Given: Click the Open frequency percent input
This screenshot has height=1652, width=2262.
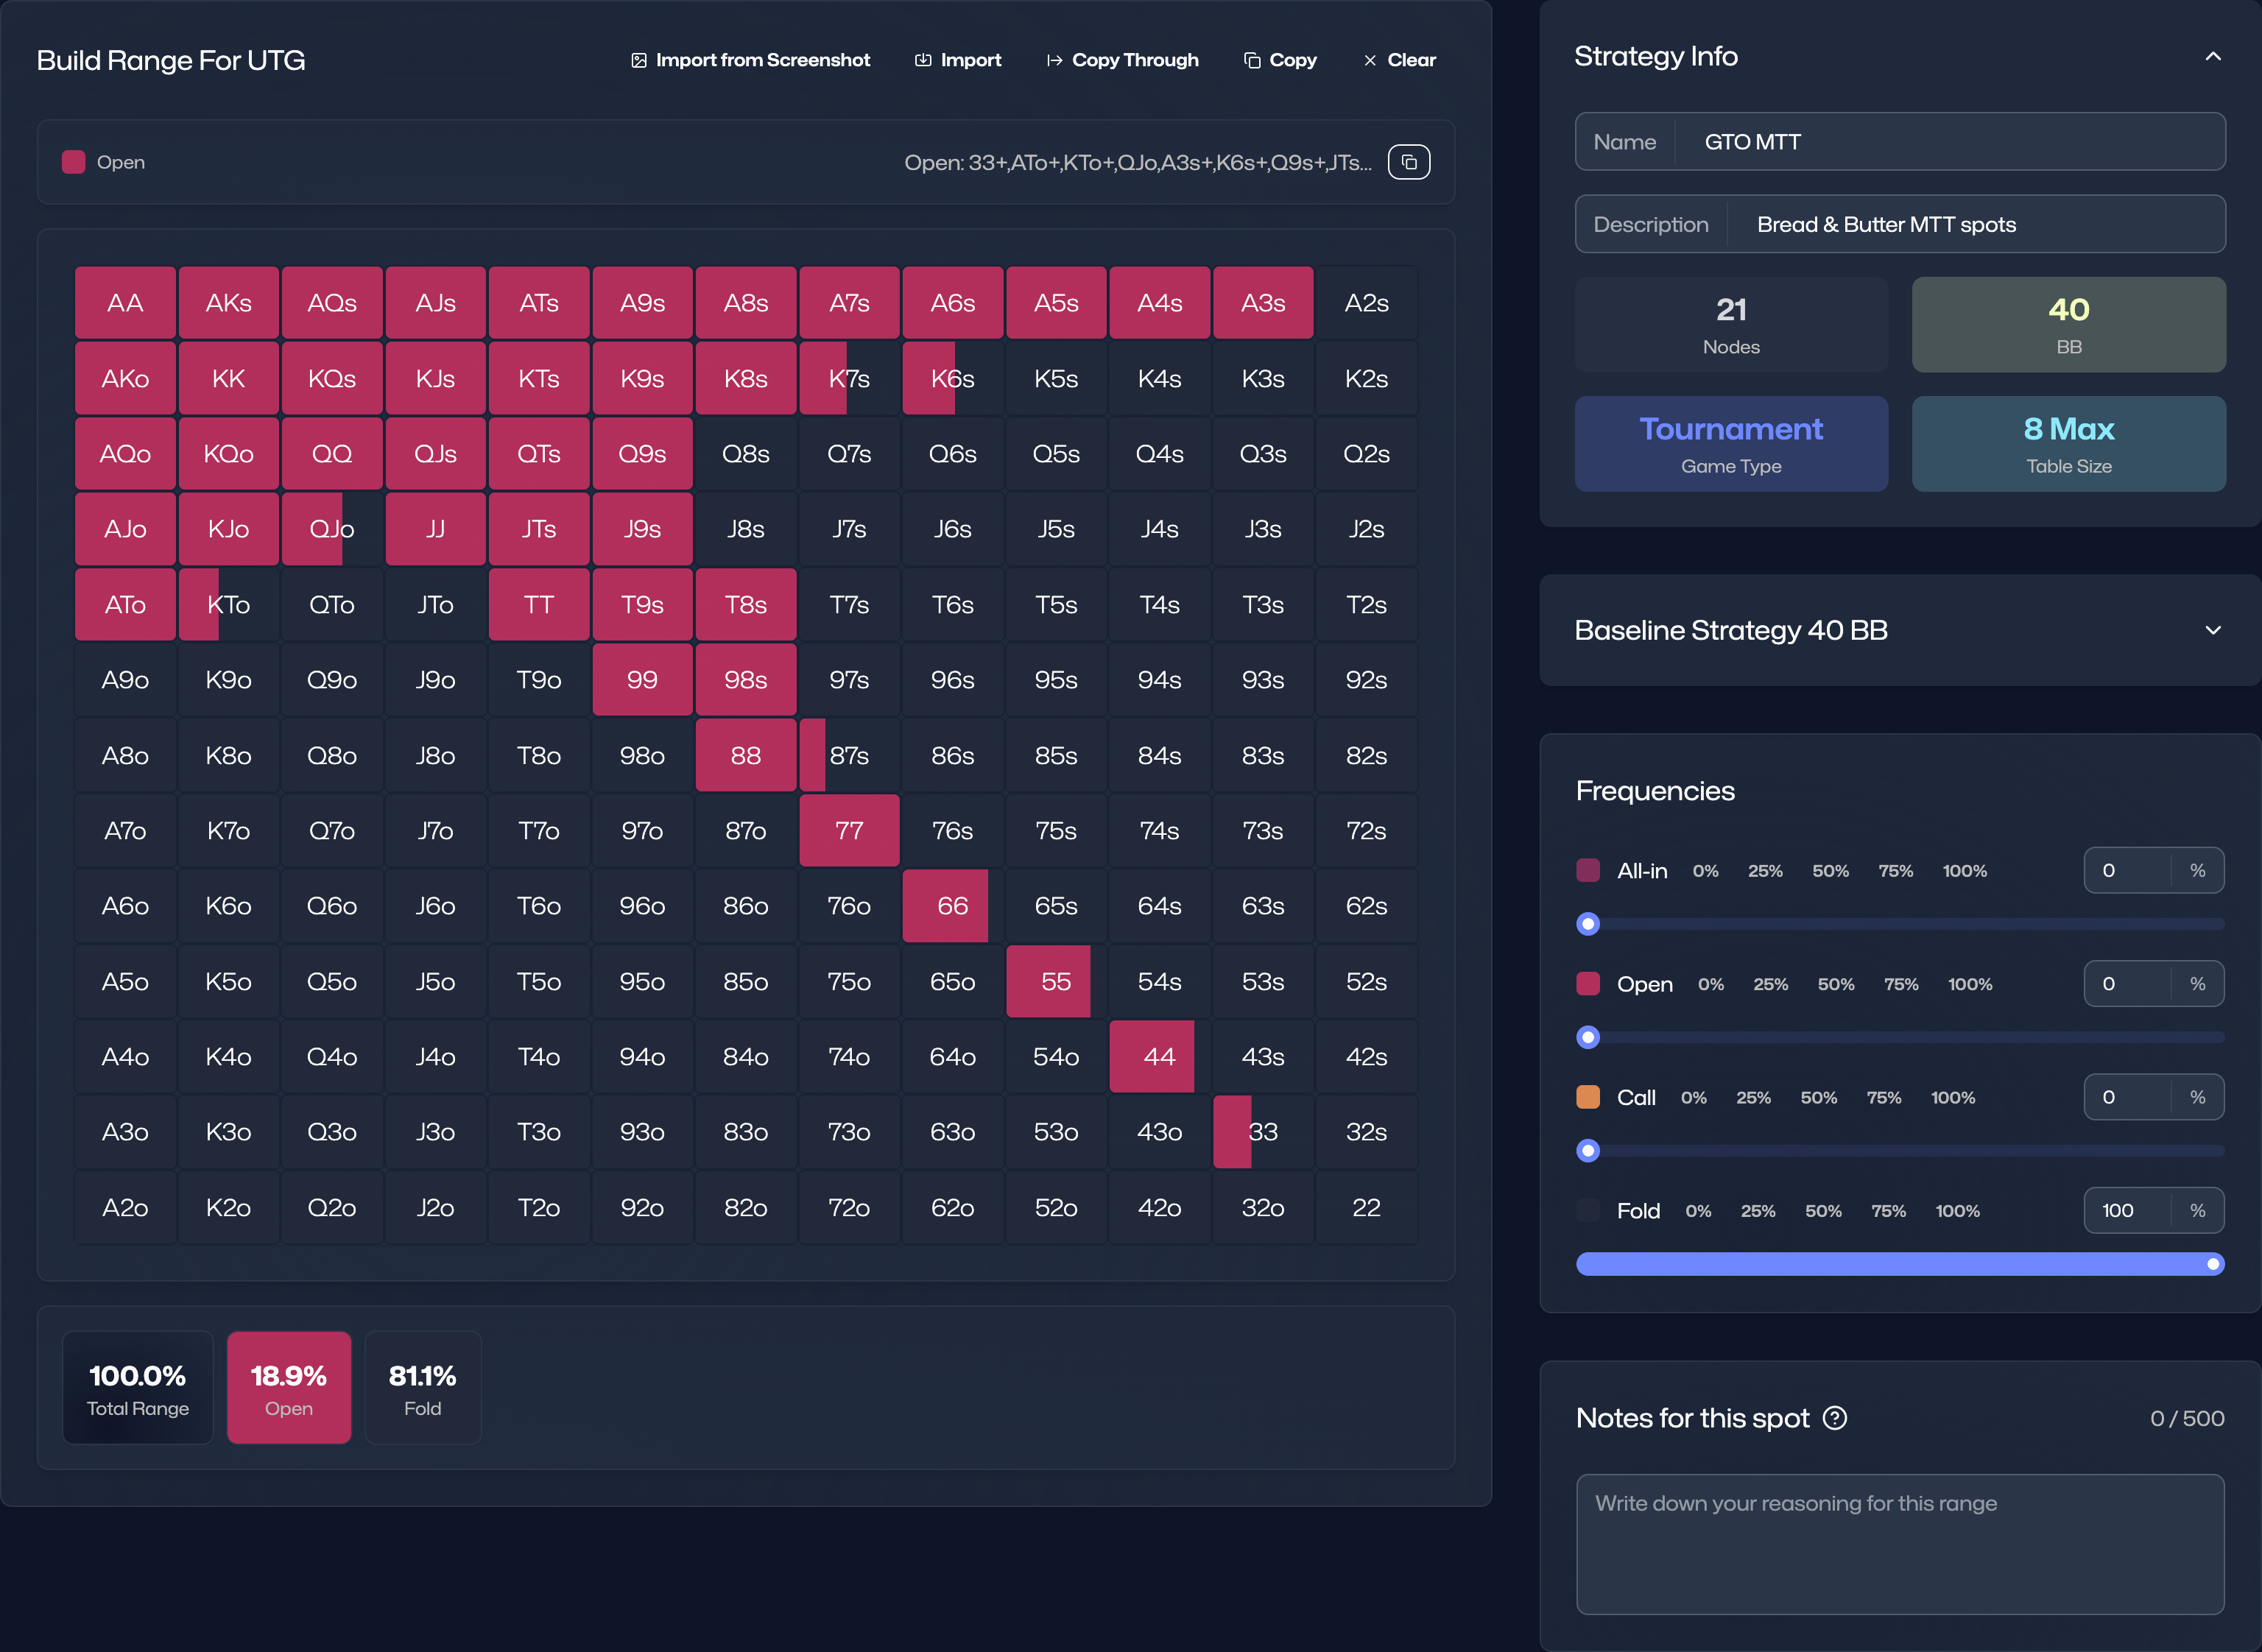Looking at the screenshot, I should click(x=2127, y=984).
